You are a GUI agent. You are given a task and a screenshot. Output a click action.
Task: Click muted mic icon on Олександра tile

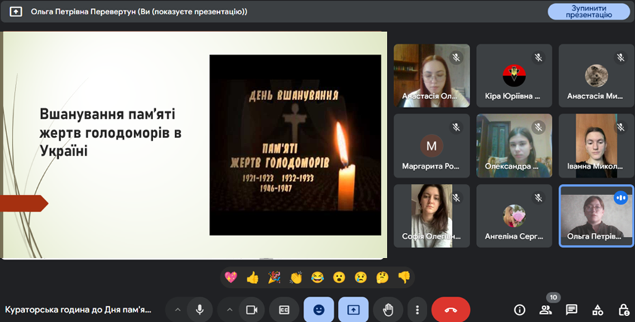(x=539, y=127)
